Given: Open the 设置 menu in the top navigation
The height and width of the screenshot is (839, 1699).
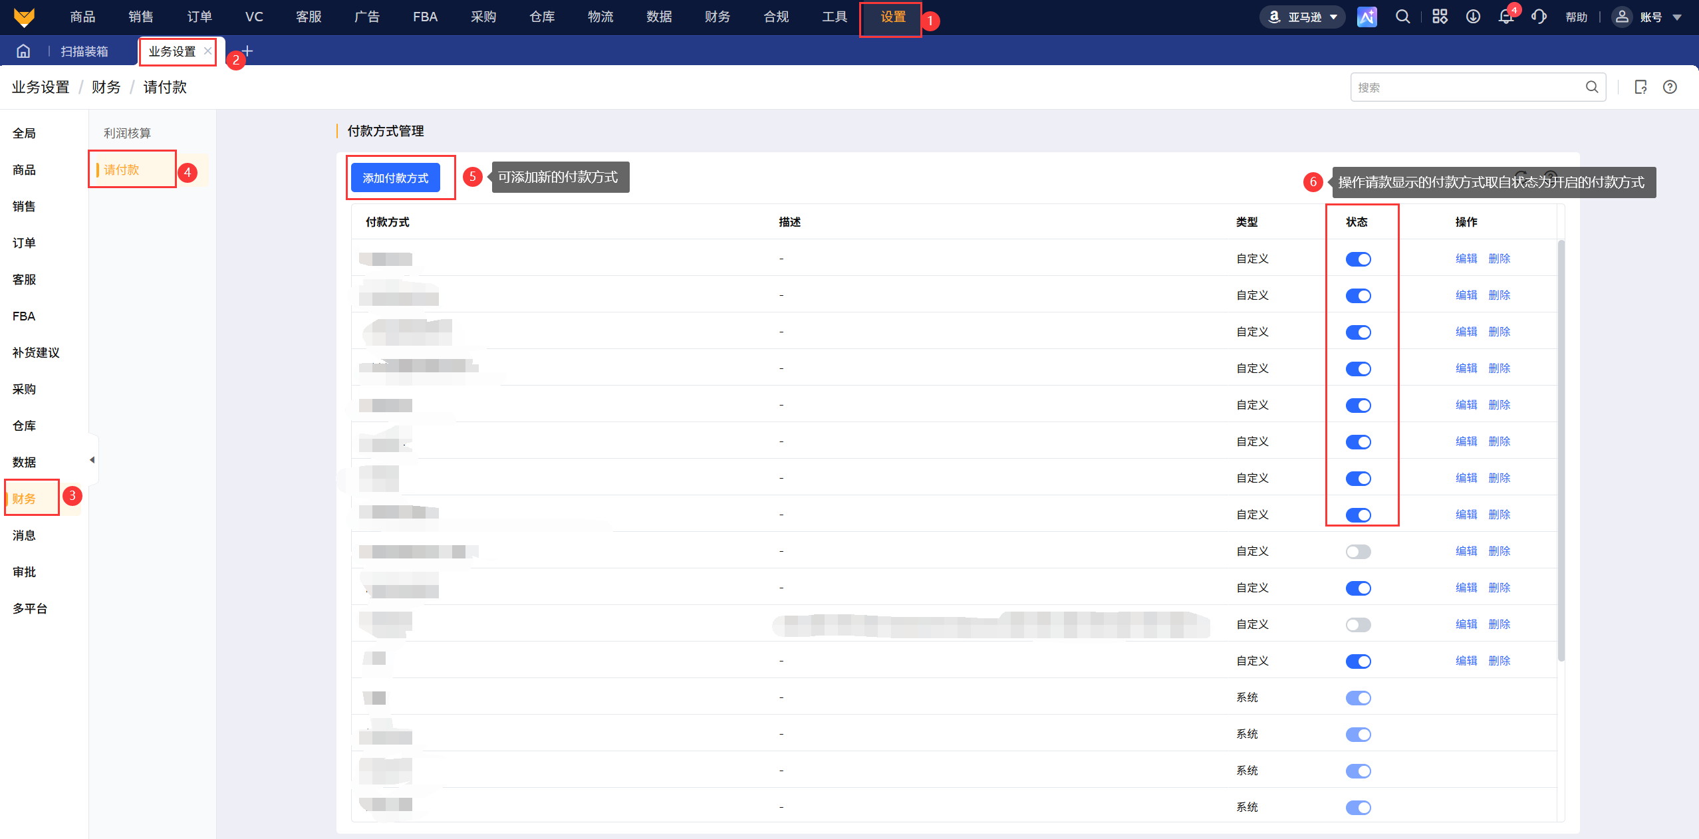Looking at the screenshot, I should [x=893, y=17].
